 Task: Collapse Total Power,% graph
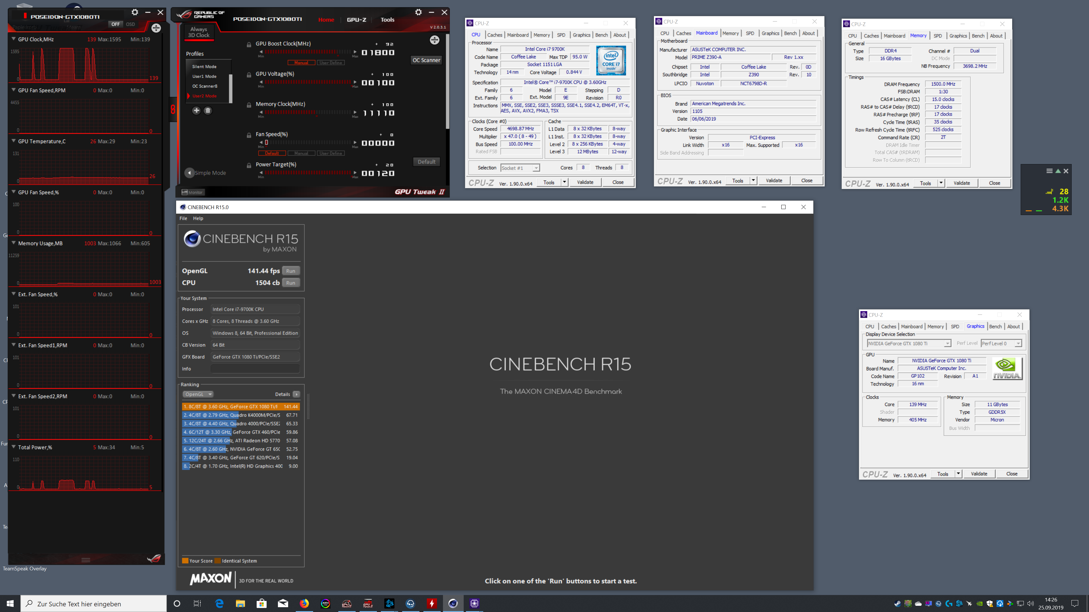(x=14, y=447)
